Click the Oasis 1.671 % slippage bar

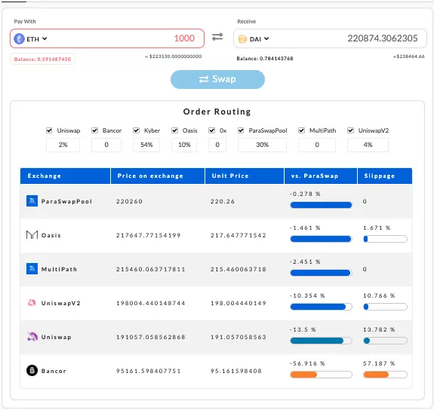385,239
